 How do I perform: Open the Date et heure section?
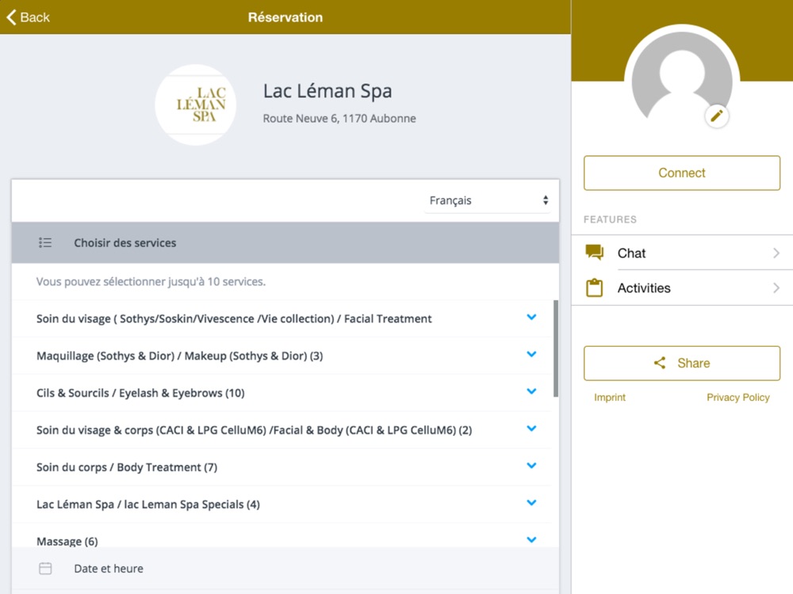pos(285,569)
